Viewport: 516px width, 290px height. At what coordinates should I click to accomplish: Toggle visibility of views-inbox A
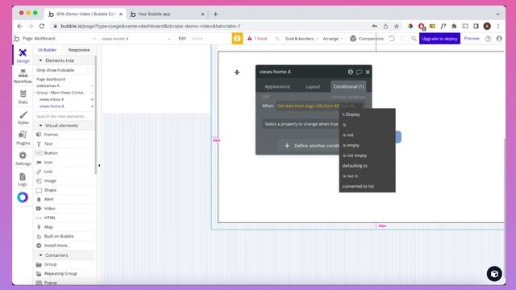[x=92, y=99]
